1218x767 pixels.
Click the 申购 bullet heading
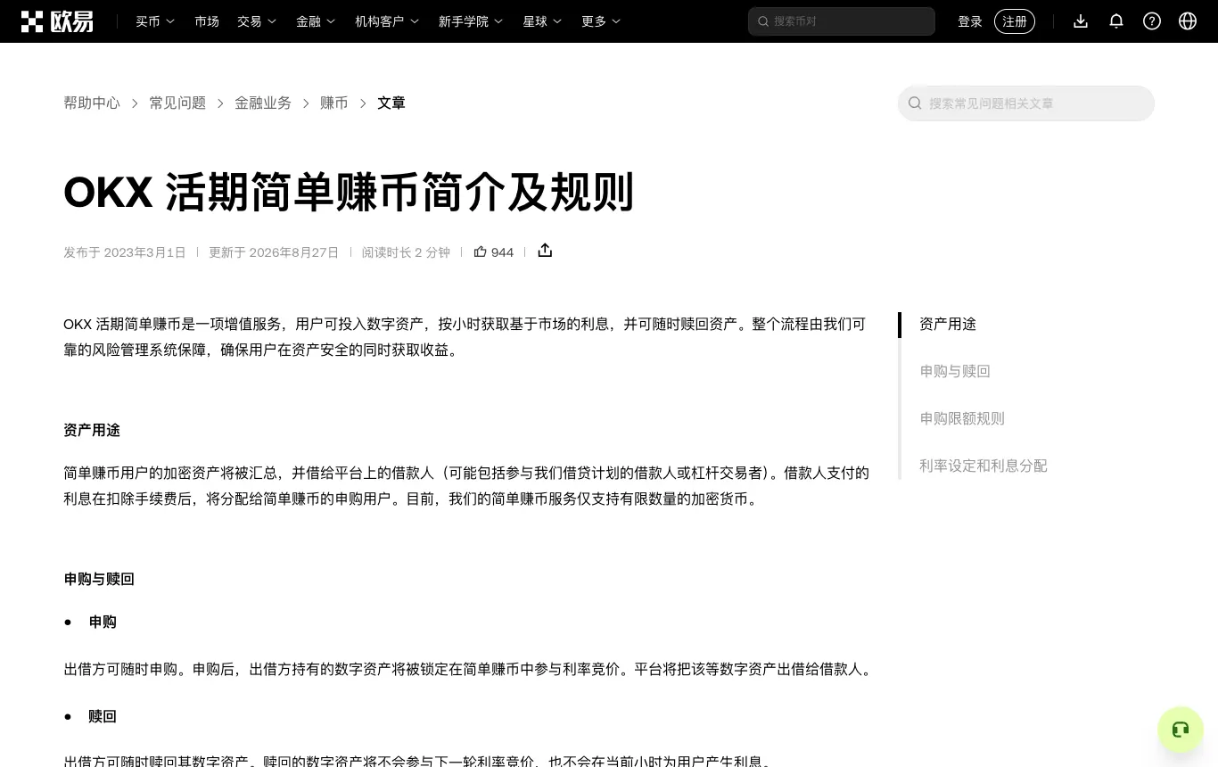click(103, 622)
